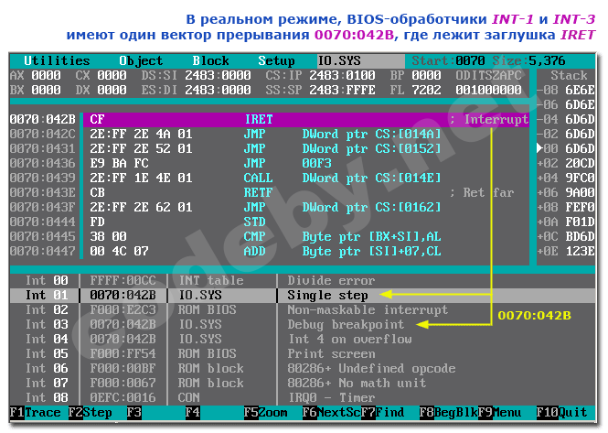Click the blank F4 key label
Image resolution: width=608 pixels, height=433 pixels.
tap(193, 413)
